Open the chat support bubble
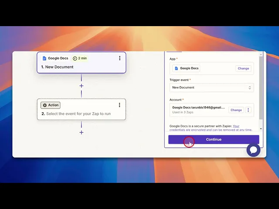The width and height of the screenshot is (279, 209). (x=253, y=150)
